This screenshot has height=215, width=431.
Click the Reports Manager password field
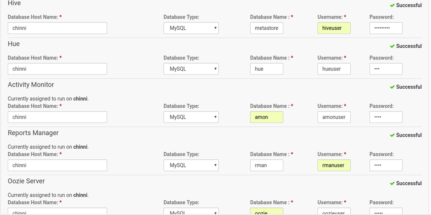tap(386, 165)
